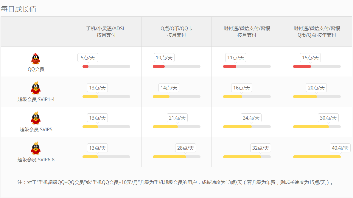Click the QQ会员 red penguin icon

[x=36, y=59]
